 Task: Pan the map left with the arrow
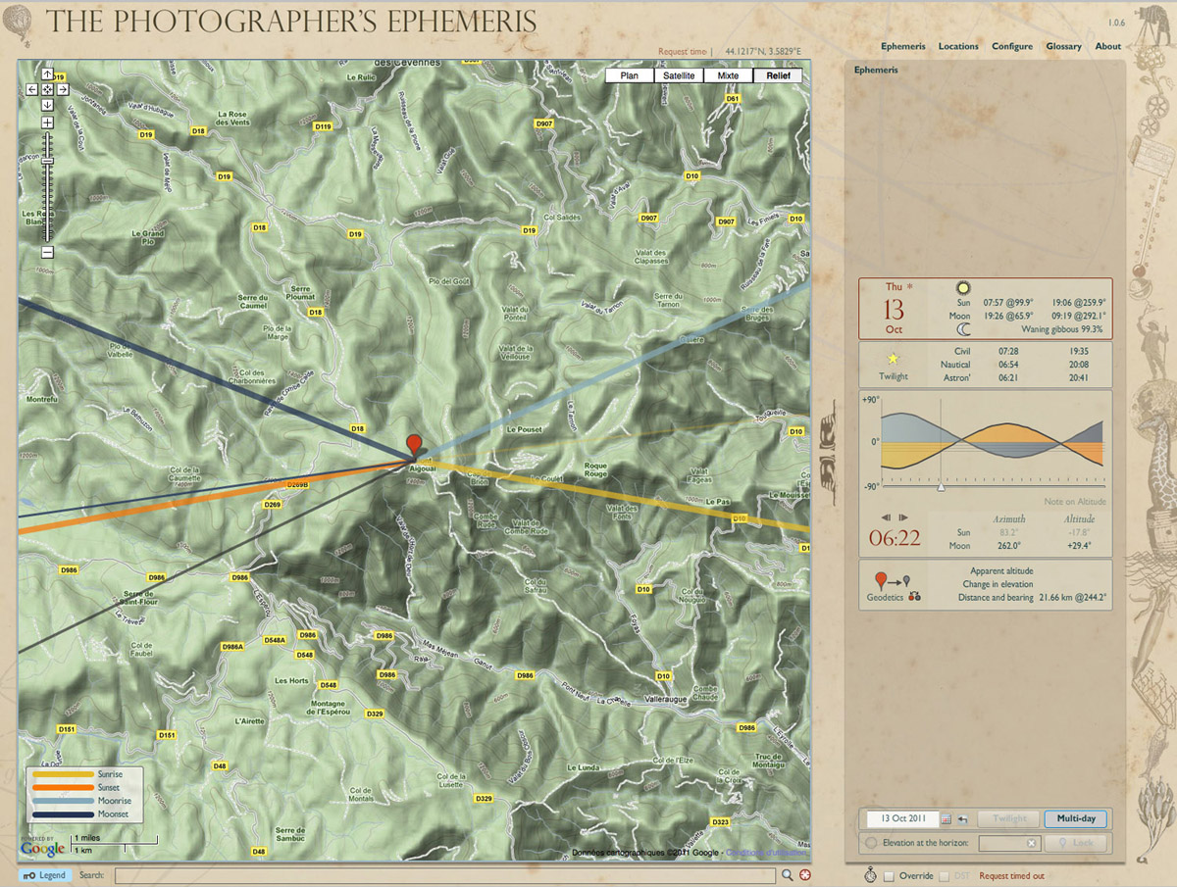pyautogui.click(x=31, y=89)
